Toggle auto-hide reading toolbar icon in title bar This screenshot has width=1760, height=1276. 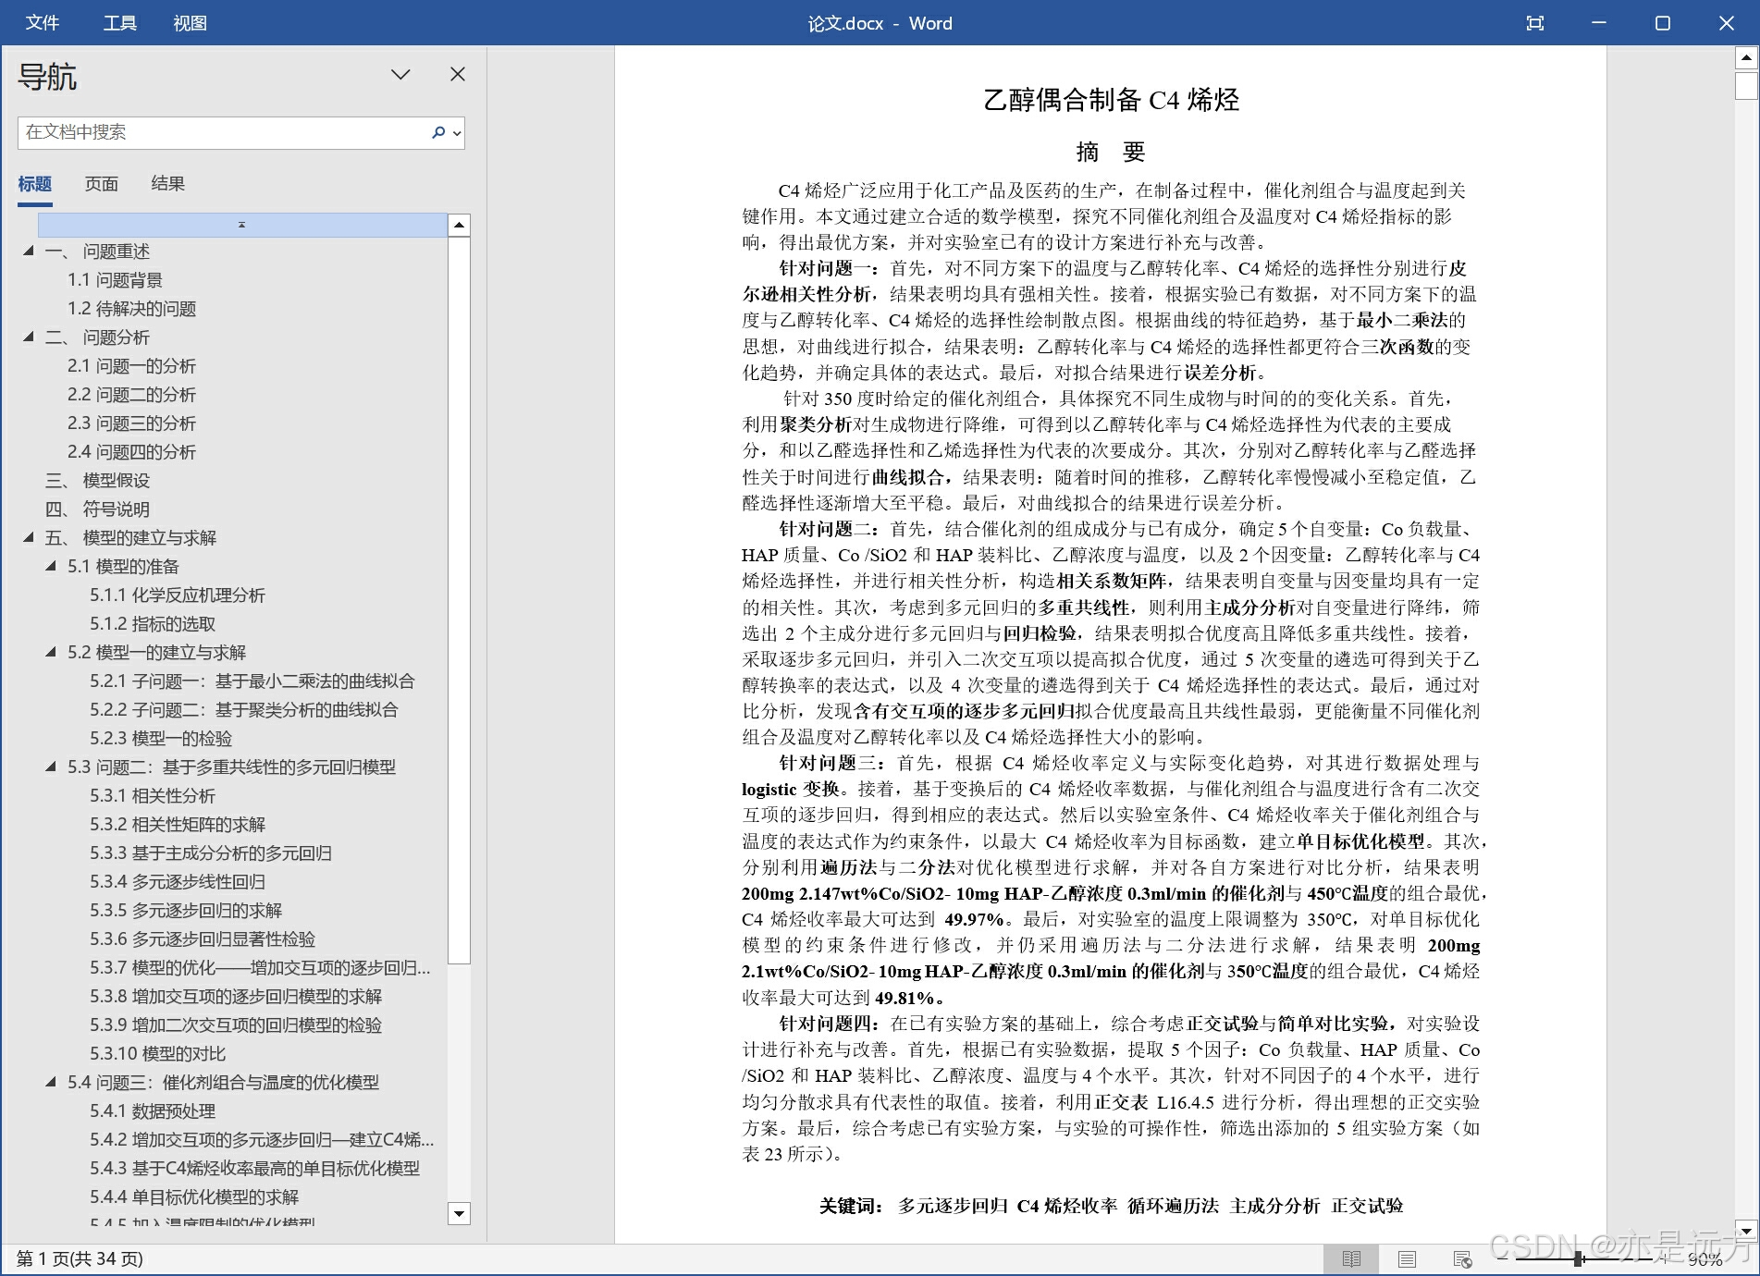[x=1535, y=23]
